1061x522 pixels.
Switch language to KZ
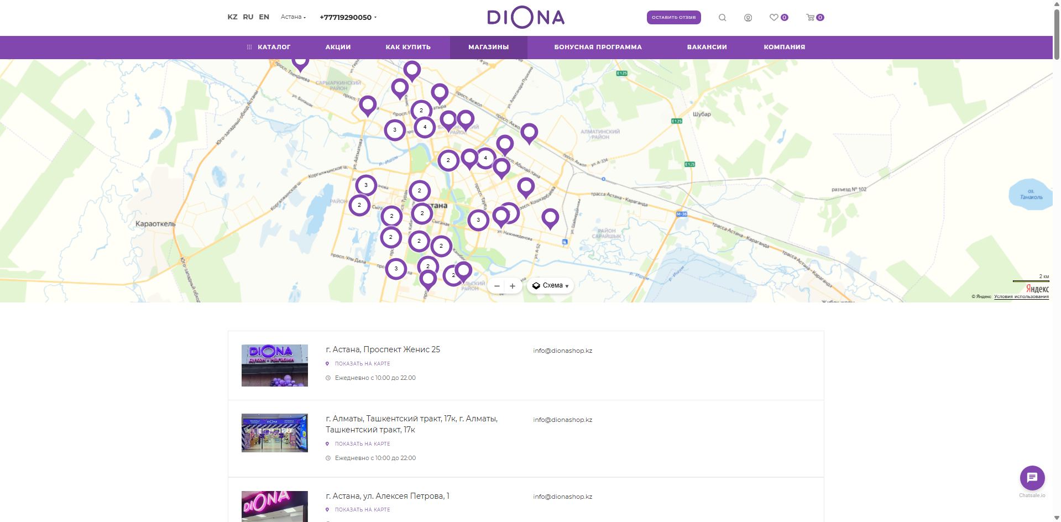(x=232, y=17)
